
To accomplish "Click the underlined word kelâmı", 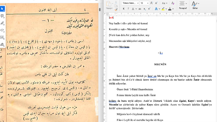I will (112, 101).
